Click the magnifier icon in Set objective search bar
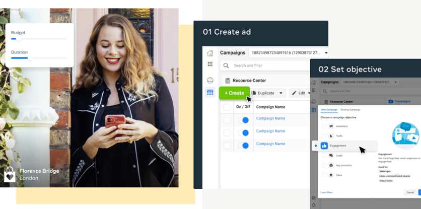The height and width of the screenshot is (209, 421). (325, 91)
